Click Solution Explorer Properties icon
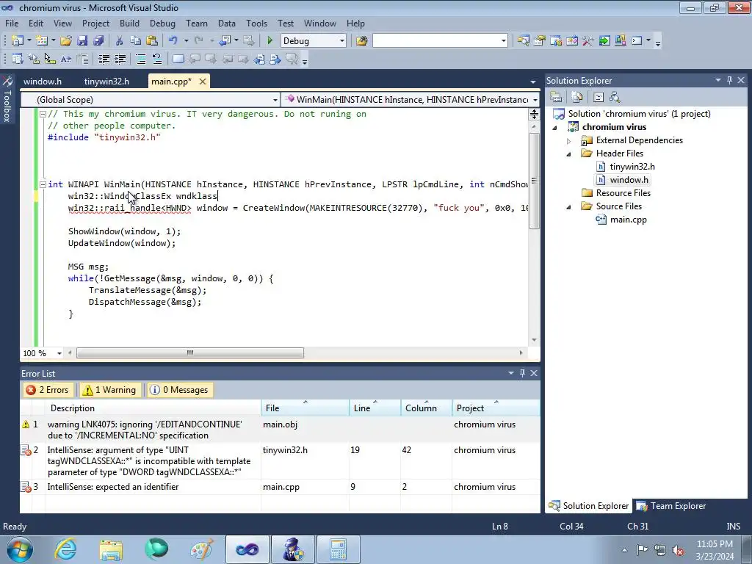The height and width of the screenshot is (564, 752). 557,98
